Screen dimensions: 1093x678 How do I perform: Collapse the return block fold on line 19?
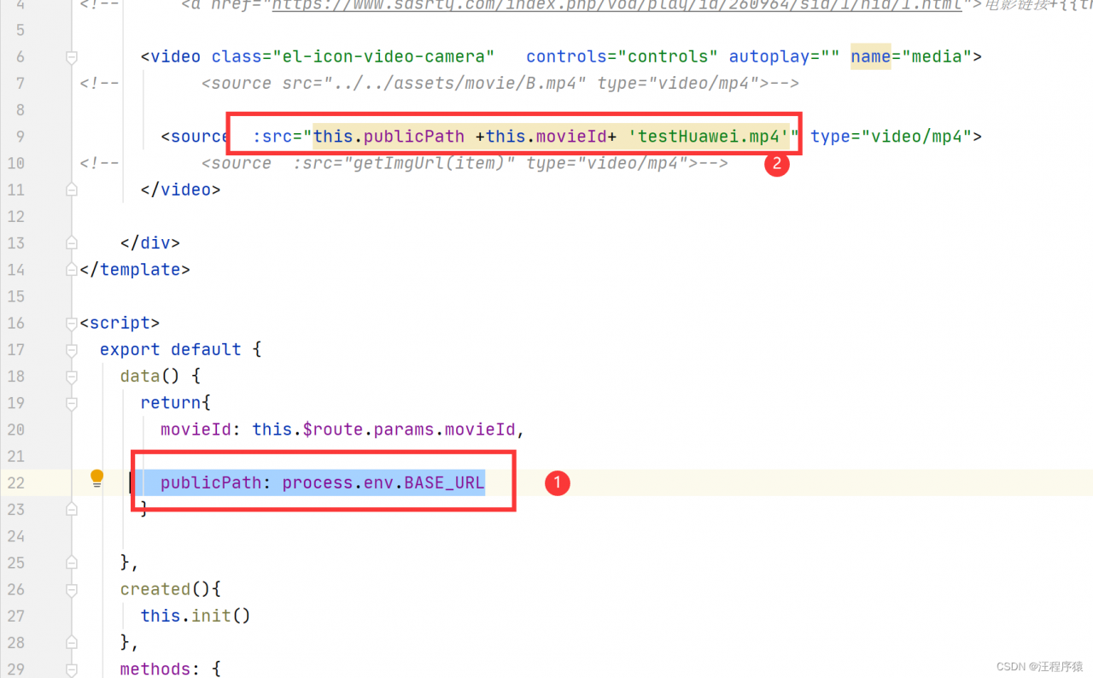coord(72,402)
